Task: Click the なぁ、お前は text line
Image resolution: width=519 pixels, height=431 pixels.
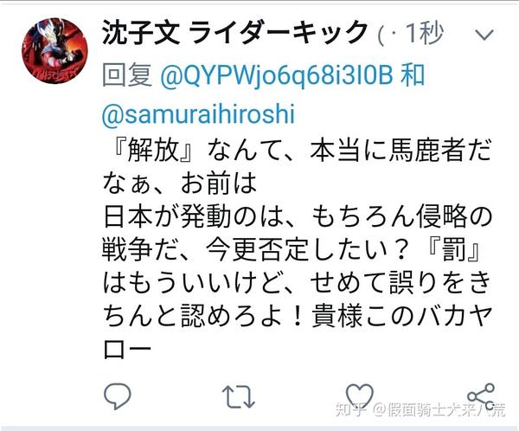Action: click(x=180, y=183)
